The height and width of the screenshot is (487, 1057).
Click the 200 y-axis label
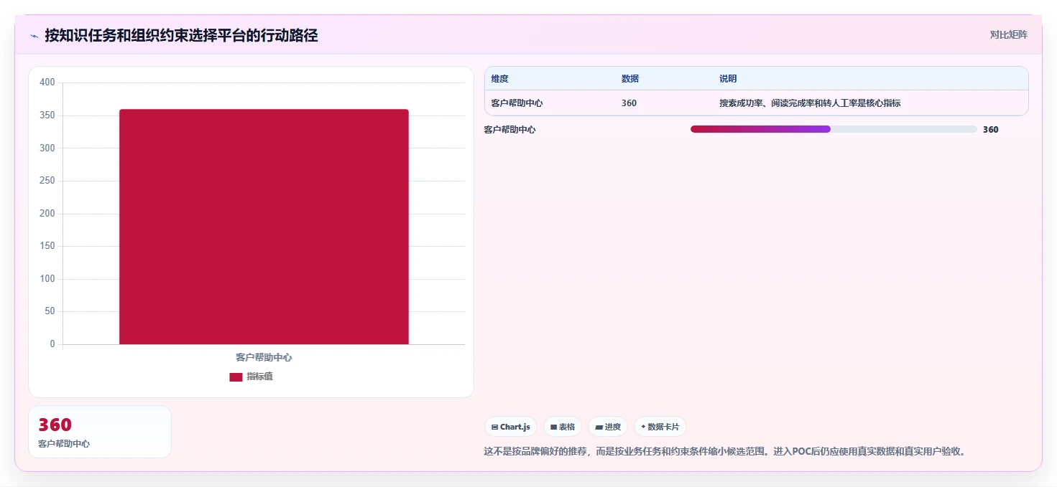(47, 214)
